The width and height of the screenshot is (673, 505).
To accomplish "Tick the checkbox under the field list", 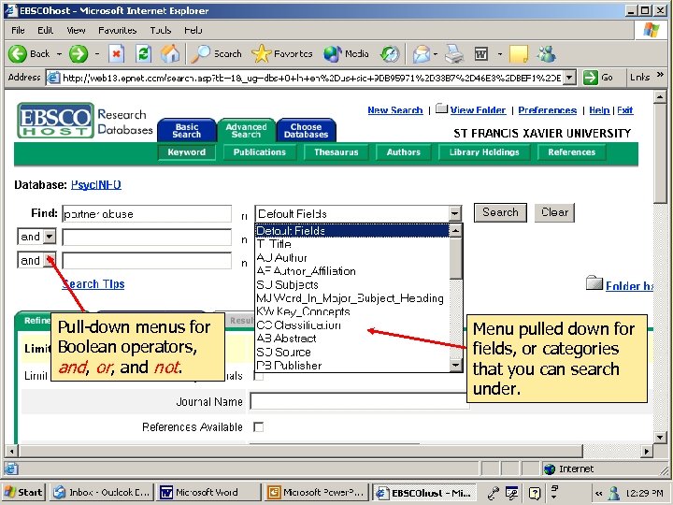I will click(258, 377).
